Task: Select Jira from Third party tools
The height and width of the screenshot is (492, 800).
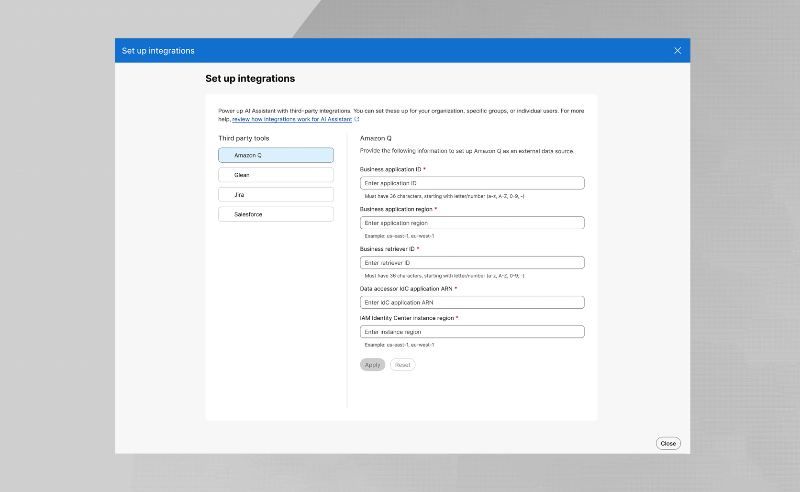Action: [276, 194]
